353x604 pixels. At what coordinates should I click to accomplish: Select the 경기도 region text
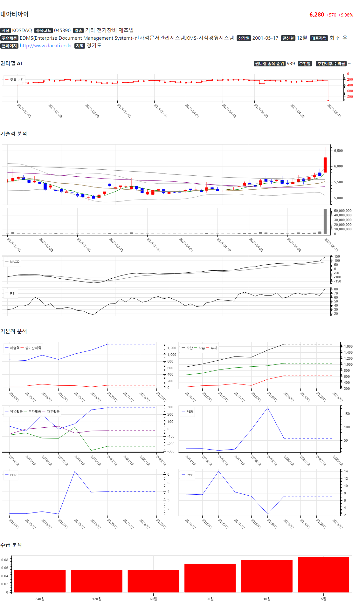click(94, 45)
